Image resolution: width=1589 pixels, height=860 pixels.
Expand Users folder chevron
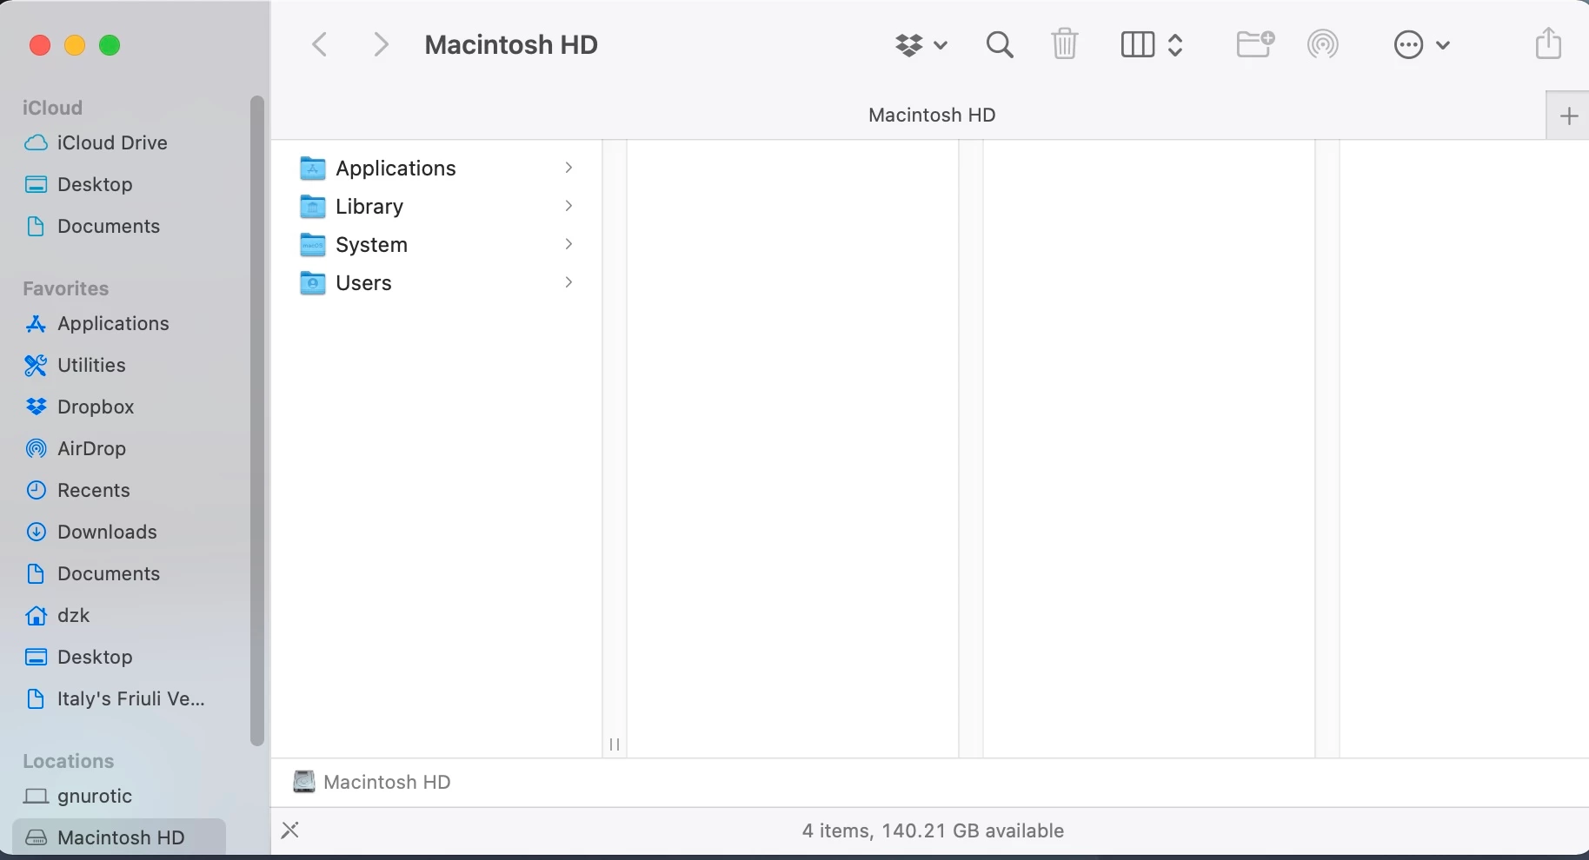tap(568, 282)
